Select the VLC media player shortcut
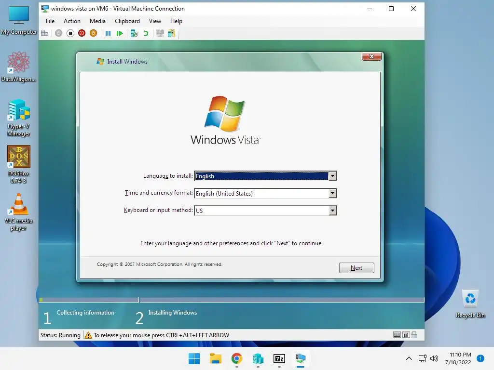This screenshot has width=494, height=370. tap(19, 212)
